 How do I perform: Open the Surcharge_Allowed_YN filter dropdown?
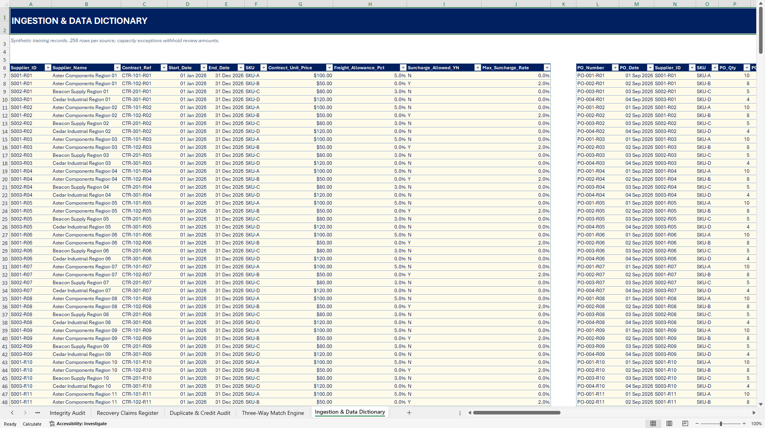pos(478,68)
